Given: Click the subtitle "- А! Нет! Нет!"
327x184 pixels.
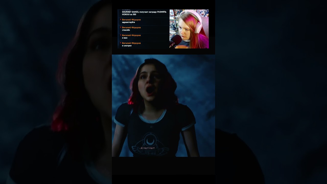Looking at the screenshot, I should [147, 148].
